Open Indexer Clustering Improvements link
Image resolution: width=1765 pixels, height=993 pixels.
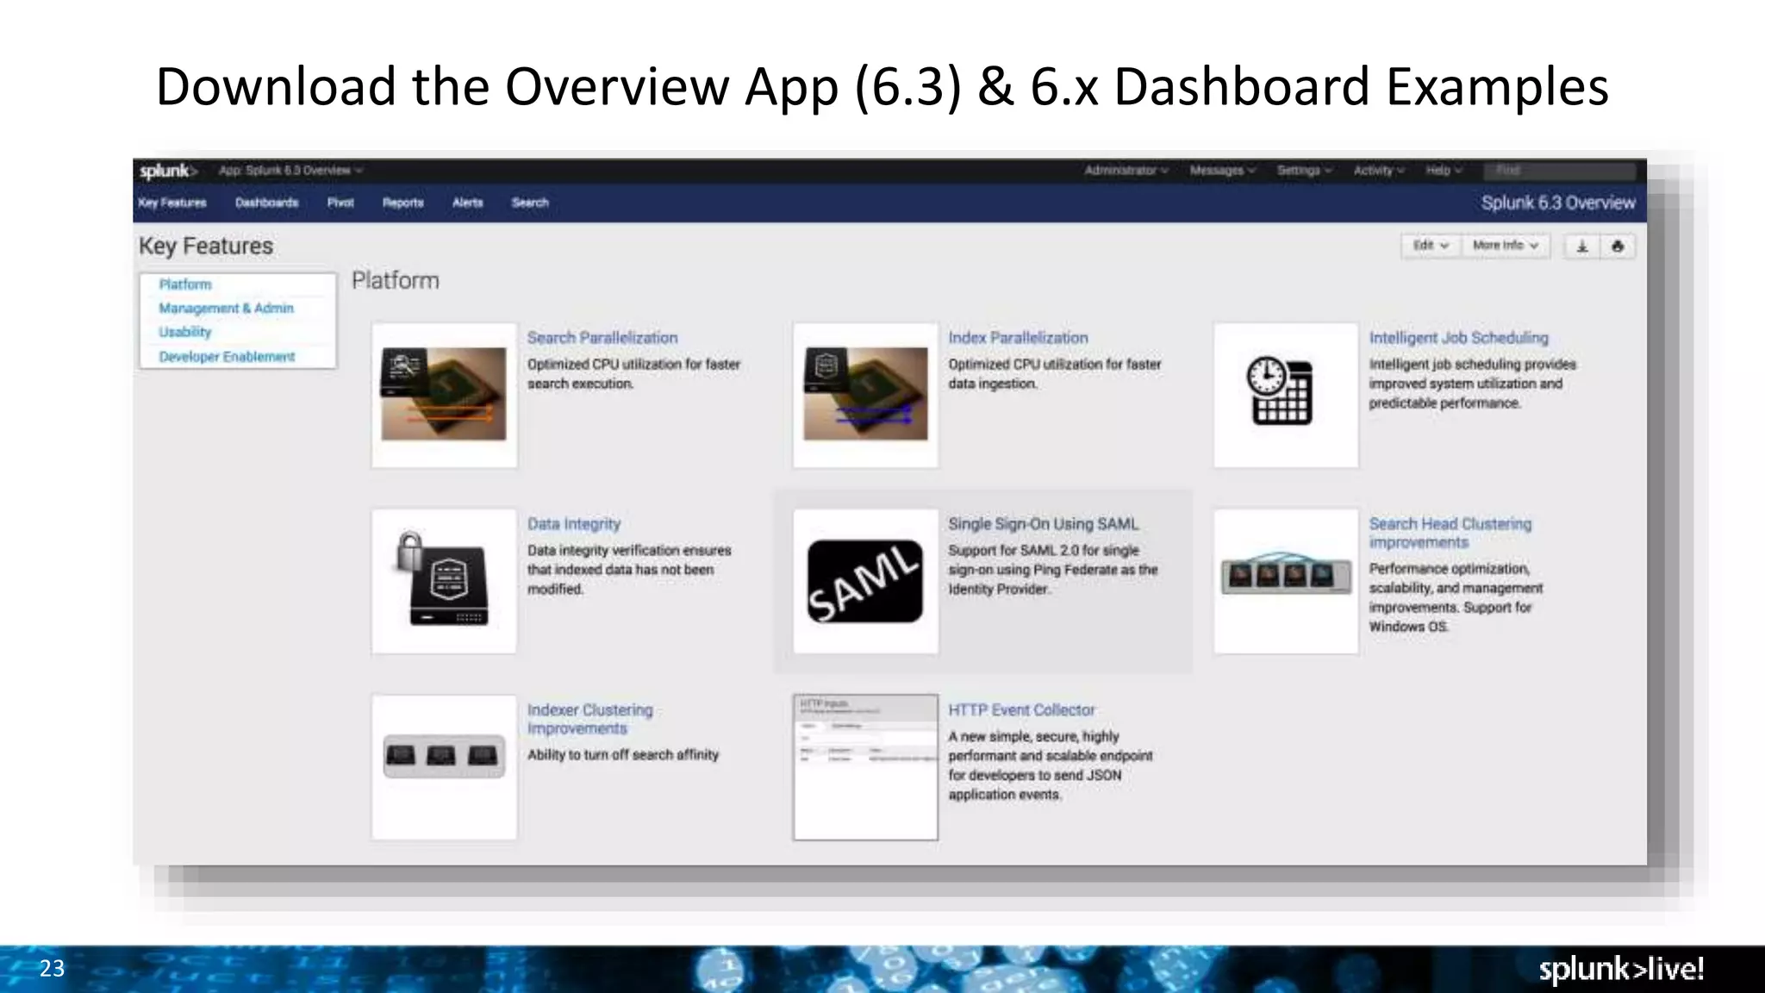(x=590, y=719)
